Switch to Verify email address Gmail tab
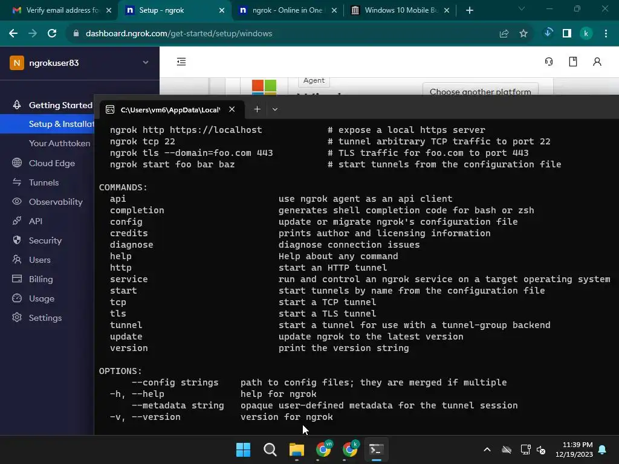The width and height of the screenshot is (619, 464). tap(62, 10)
